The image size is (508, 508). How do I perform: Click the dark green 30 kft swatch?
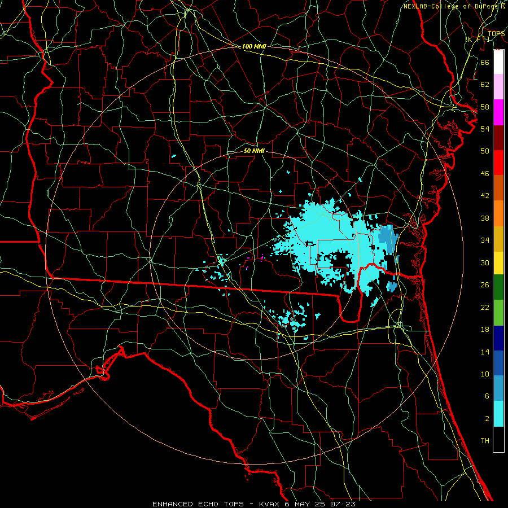tap(498, 287)
